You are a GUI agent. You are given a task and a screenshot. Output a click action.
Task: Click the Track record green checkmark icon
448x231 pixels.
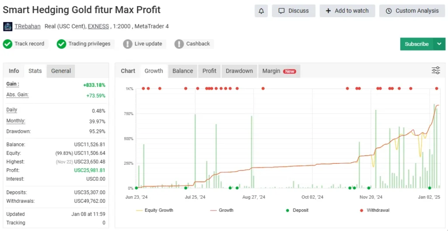[8, 44]
